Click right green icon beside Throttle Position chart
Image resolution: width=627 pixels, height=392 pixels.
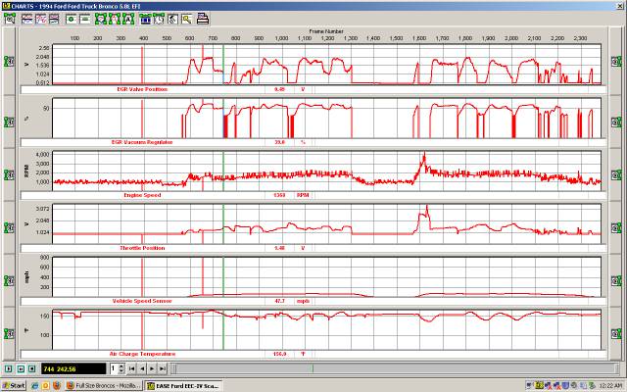pyautogui.click(x=616, y=228)
